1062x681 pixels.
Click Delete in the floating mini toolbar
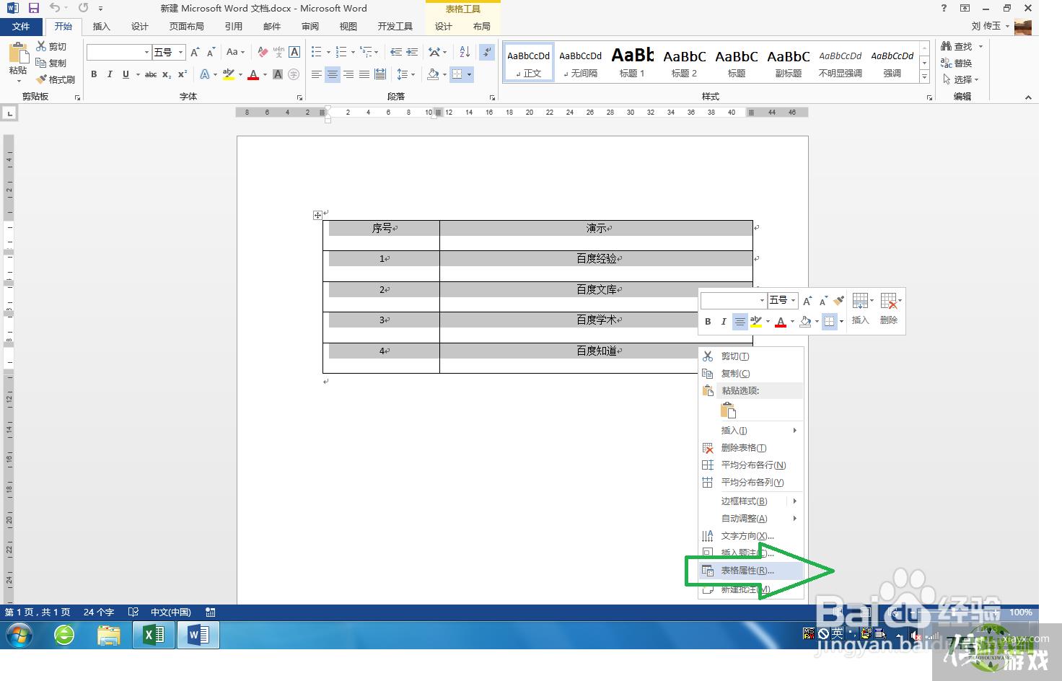tap(889, 308)
